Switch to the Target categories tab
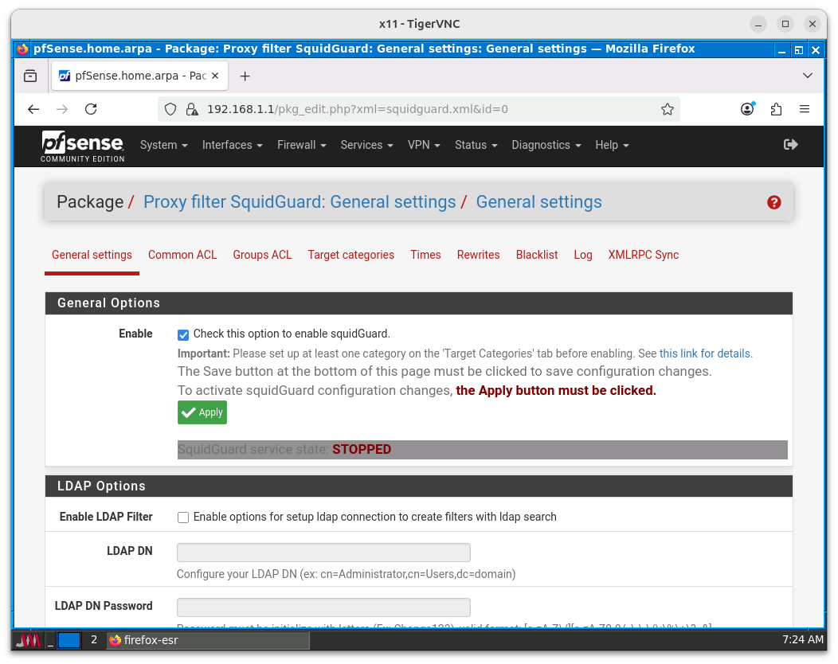The image size is (838, 664). click(350, 255)
